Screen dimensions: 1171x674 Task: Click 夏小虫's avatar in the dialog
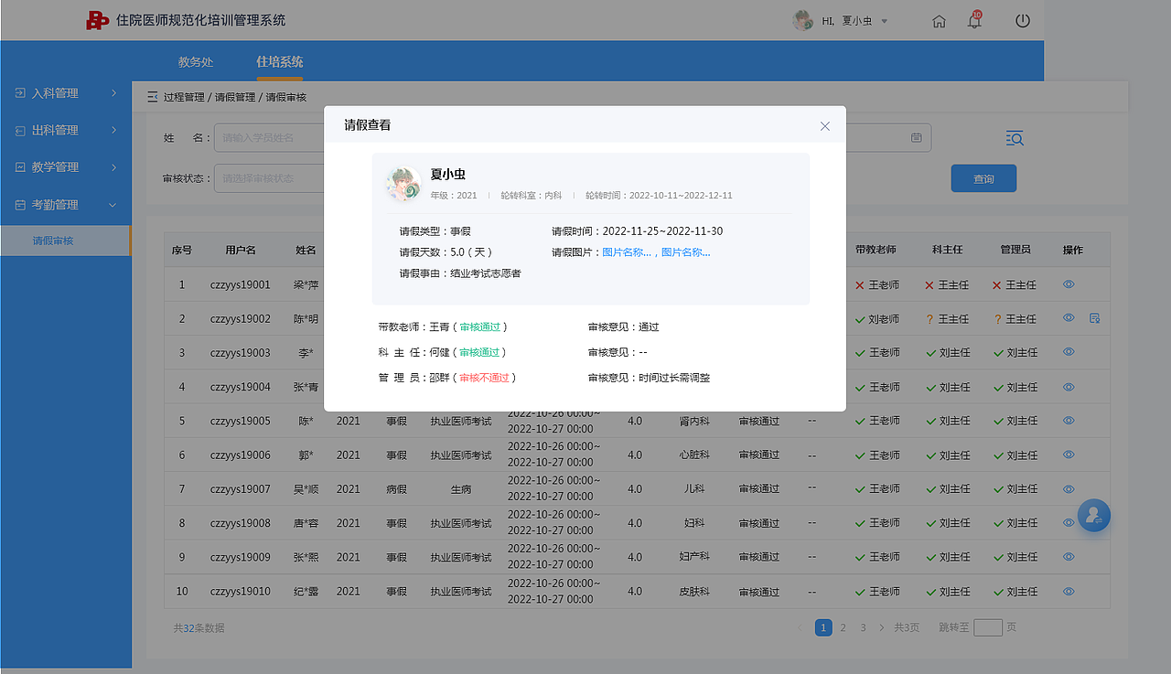pos(403,184)
